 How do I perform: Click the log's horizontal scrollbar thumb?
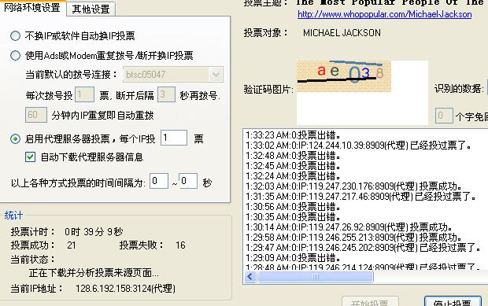click(315, 277)
